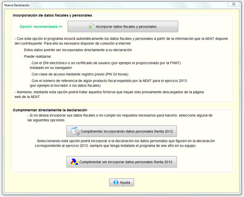Click the AEAT logo icon
Viewport: 244px width, 197px height.
[74, 162]
